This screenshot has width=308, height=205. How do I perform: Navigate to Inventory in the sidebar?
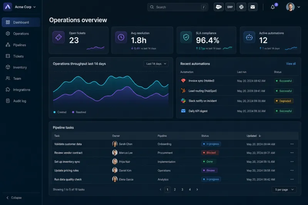(x=21, y=67)
